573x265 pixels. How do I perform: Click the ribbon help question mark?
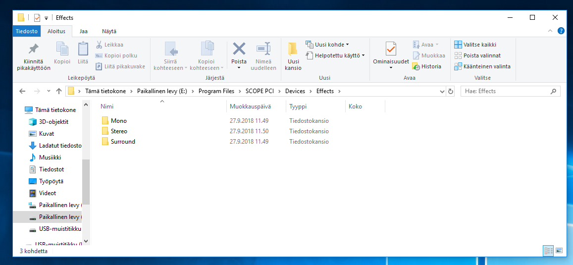561,31
